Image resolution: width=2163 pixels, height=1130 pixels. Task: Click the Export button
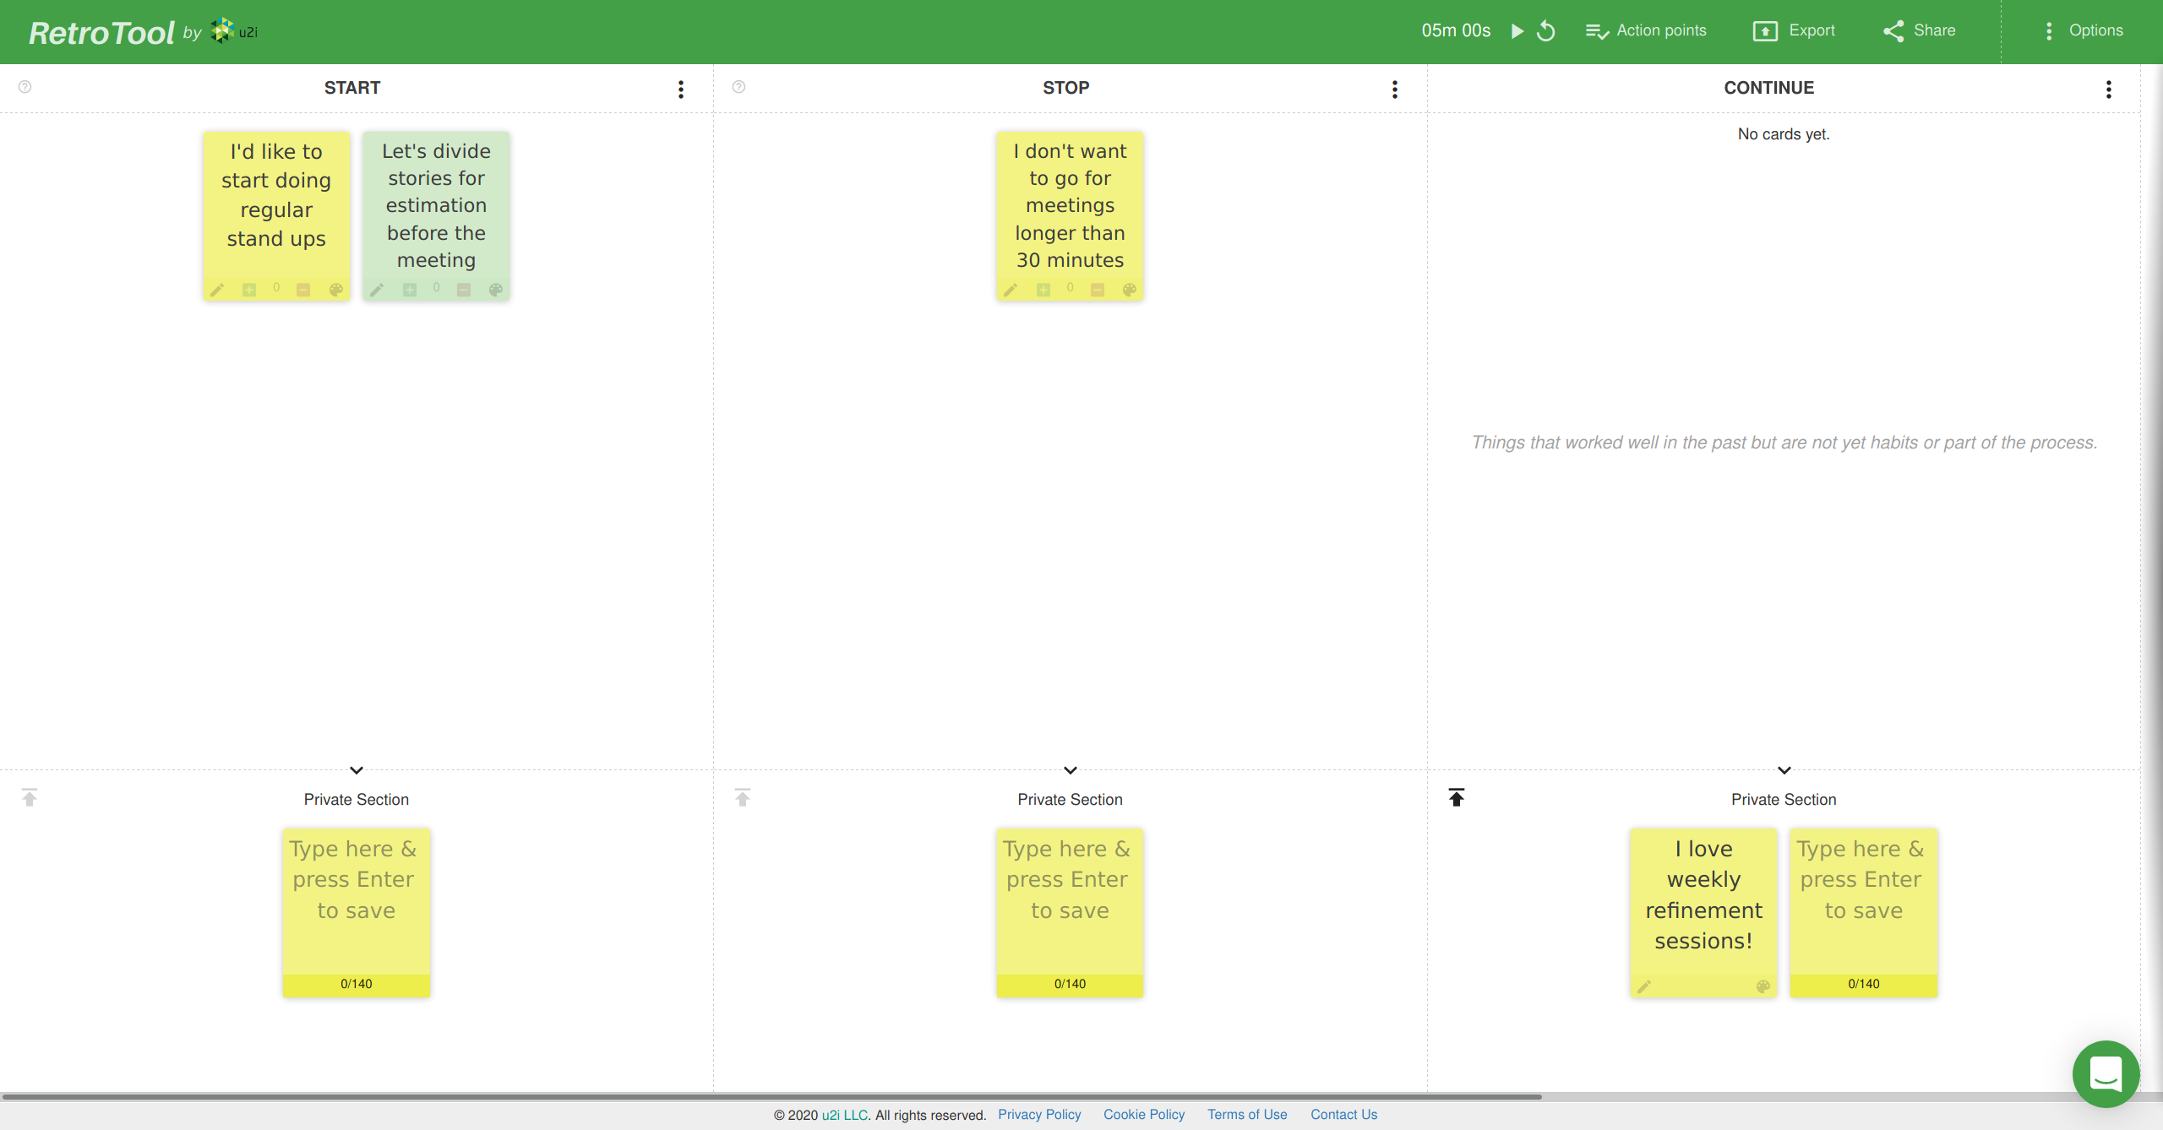click(x=1794, y=31)
